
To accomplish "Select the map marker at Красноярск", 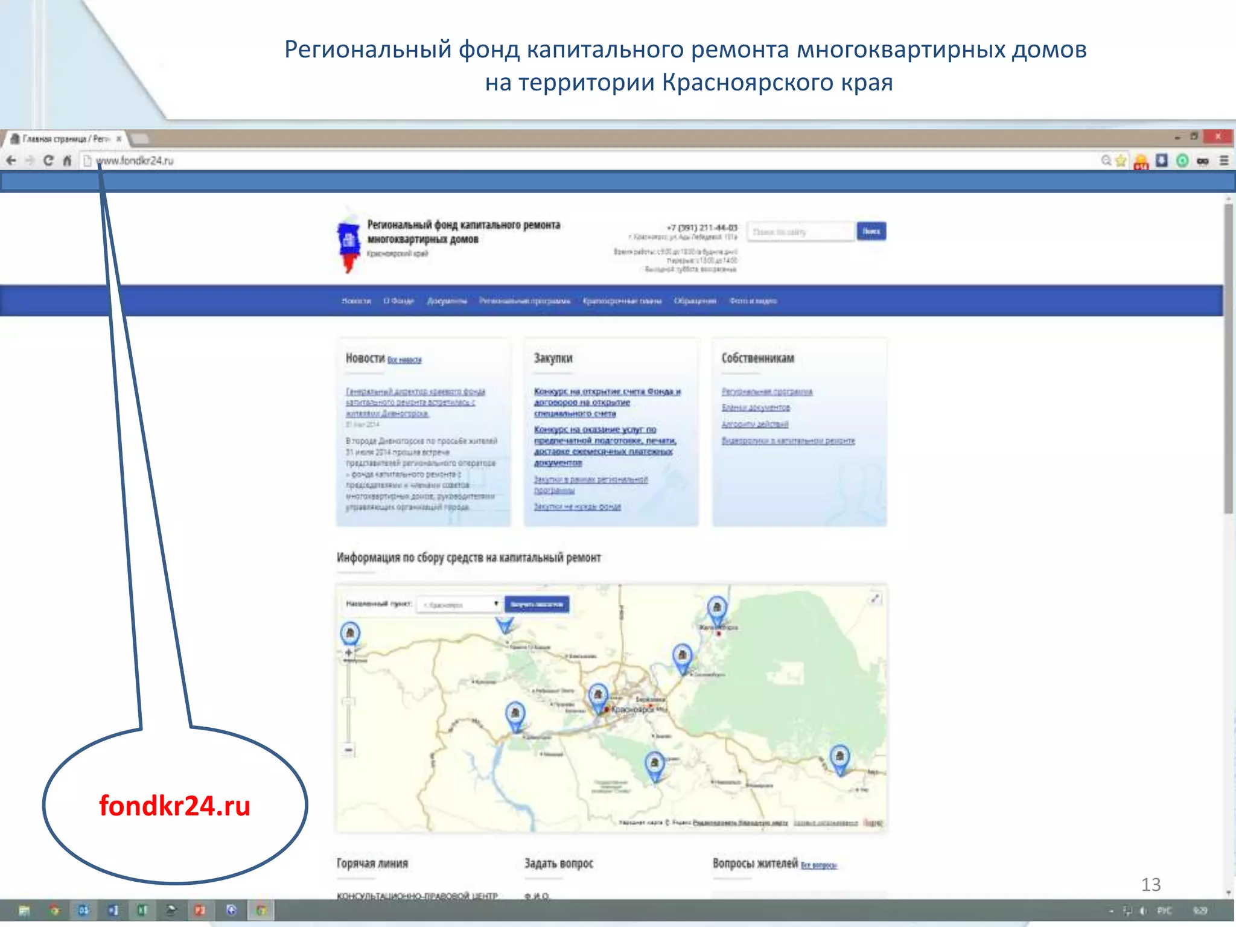I will coord(597,698).
